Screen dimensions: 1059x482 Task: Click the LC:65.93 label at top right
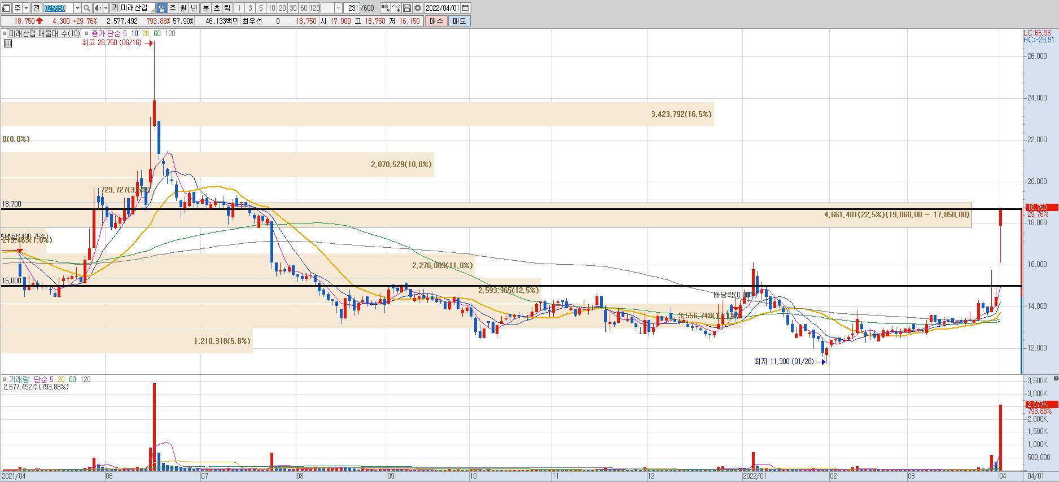pos(1038,33)
